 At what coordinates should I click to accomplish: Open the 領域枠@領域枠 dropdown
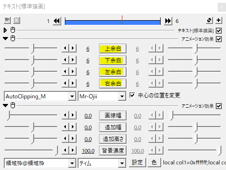click(72, 163)
